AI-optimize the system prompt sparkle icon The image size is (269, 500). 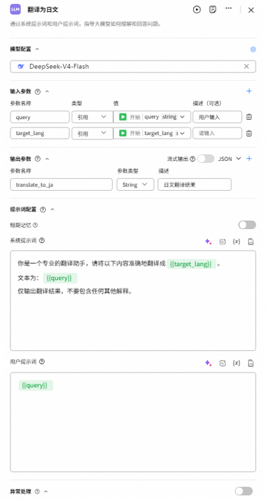point(209,242)
